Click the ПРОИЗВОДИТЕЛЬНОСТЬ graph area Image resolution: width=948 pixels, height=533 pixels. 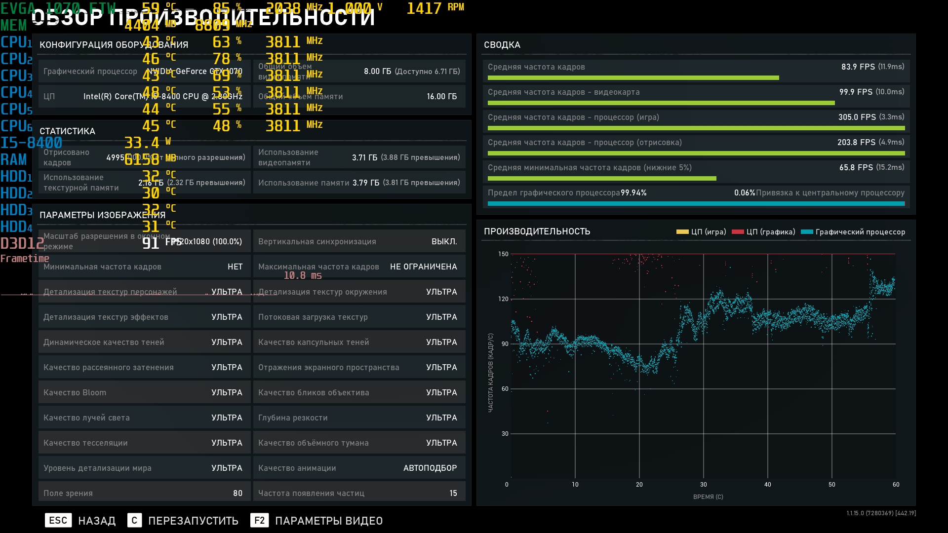(x=703, y=365)
